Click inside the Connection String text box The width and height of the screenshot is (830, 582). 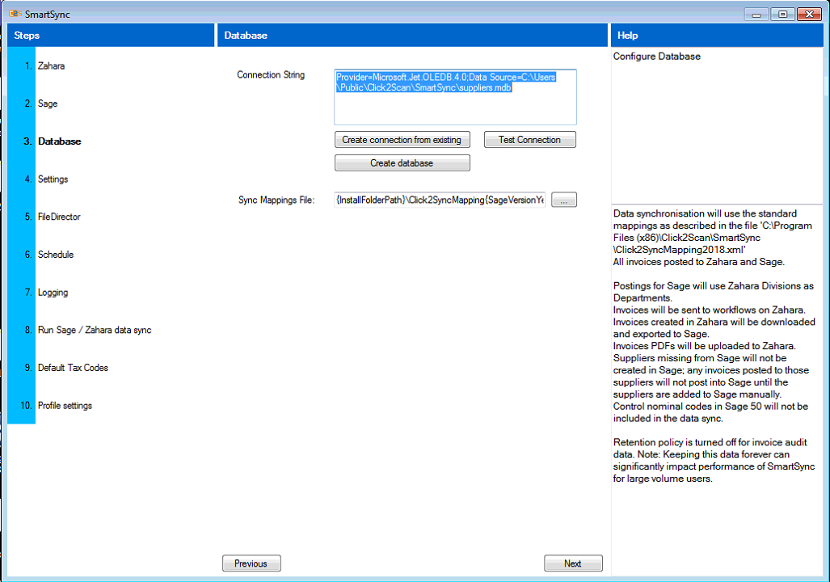coord(455,97)
